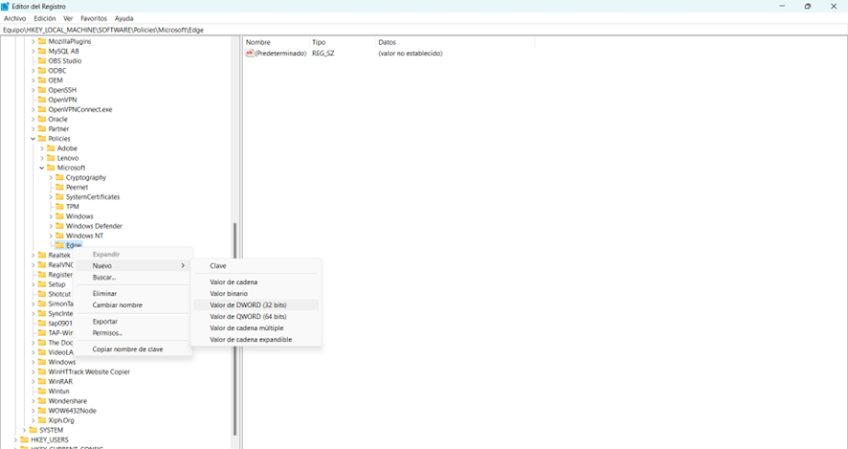Click the (Predeterminado) string value icon

[x=249, y=53]
